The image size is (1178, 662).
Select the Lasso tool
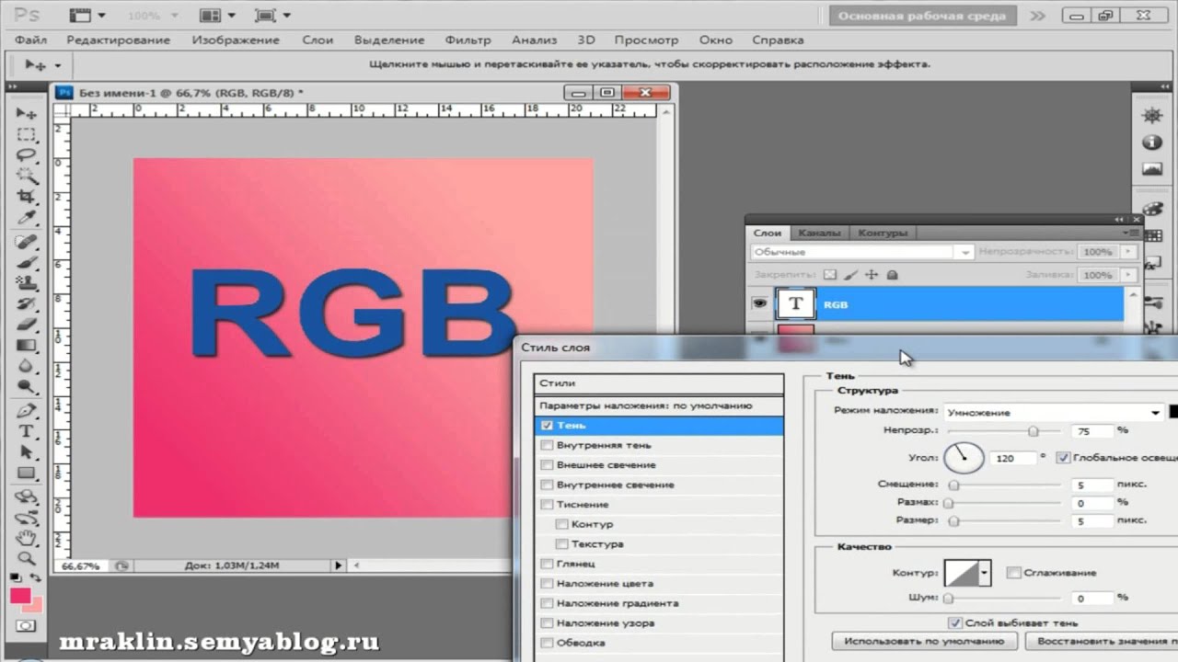(x=27, y=154)
